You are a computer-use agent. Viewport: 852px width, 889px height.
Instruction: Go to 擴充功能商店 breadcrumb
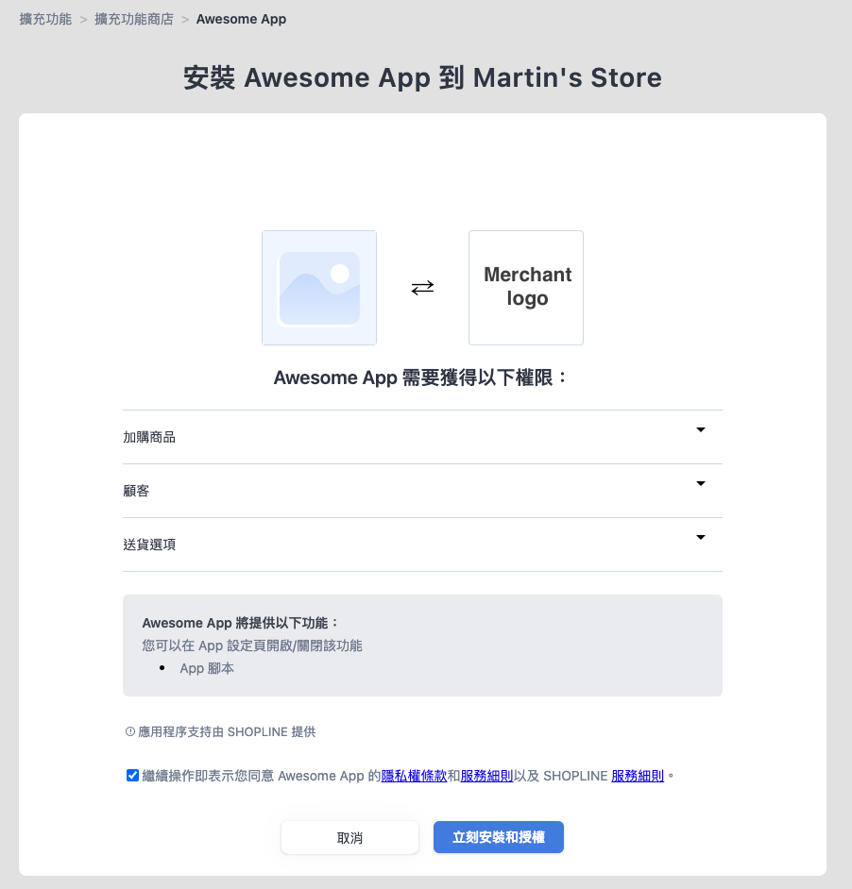coord(134,19)
